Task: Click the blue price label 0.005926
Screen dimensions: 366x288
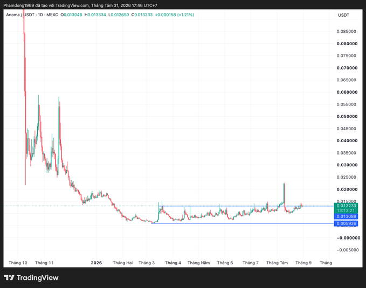Action: (x=346, y=223)
